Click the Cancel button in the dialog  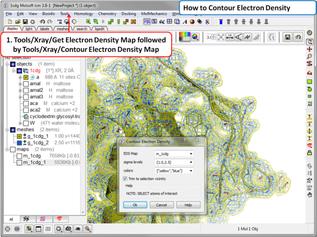point(162,205)
